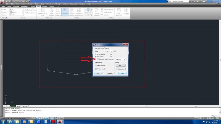Click the Move < border button
The image size is (221, 124).
point(121,69)
